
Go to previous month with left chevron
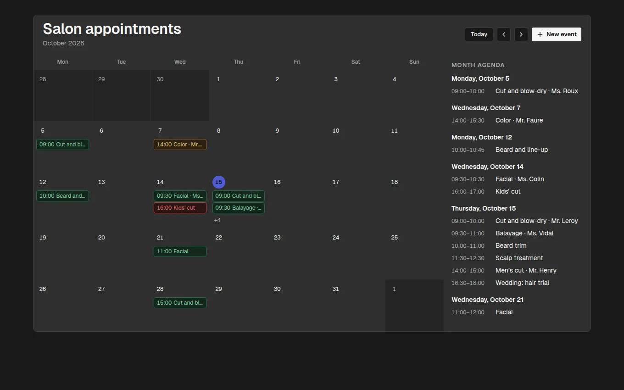tap(504, 34)
